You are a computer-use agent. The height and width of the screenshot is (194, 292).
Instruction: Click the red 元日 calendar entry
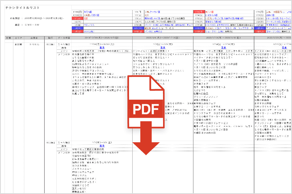(86, 18)
